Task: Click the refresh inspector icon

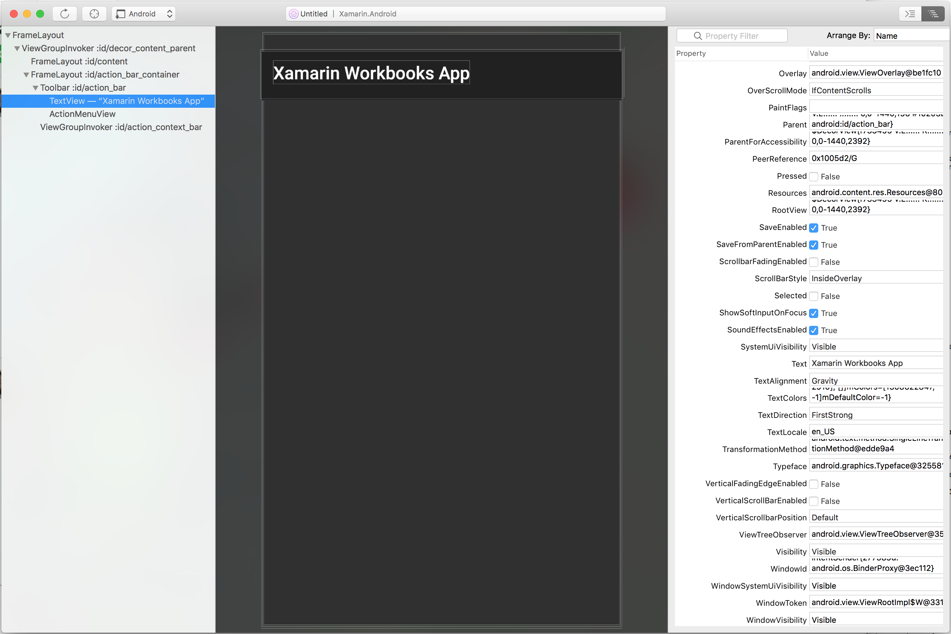Action: point(65,13)
